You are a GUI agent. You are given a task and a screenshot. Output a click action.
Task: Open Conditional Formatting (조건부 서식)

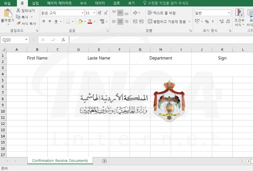point(240,17)
